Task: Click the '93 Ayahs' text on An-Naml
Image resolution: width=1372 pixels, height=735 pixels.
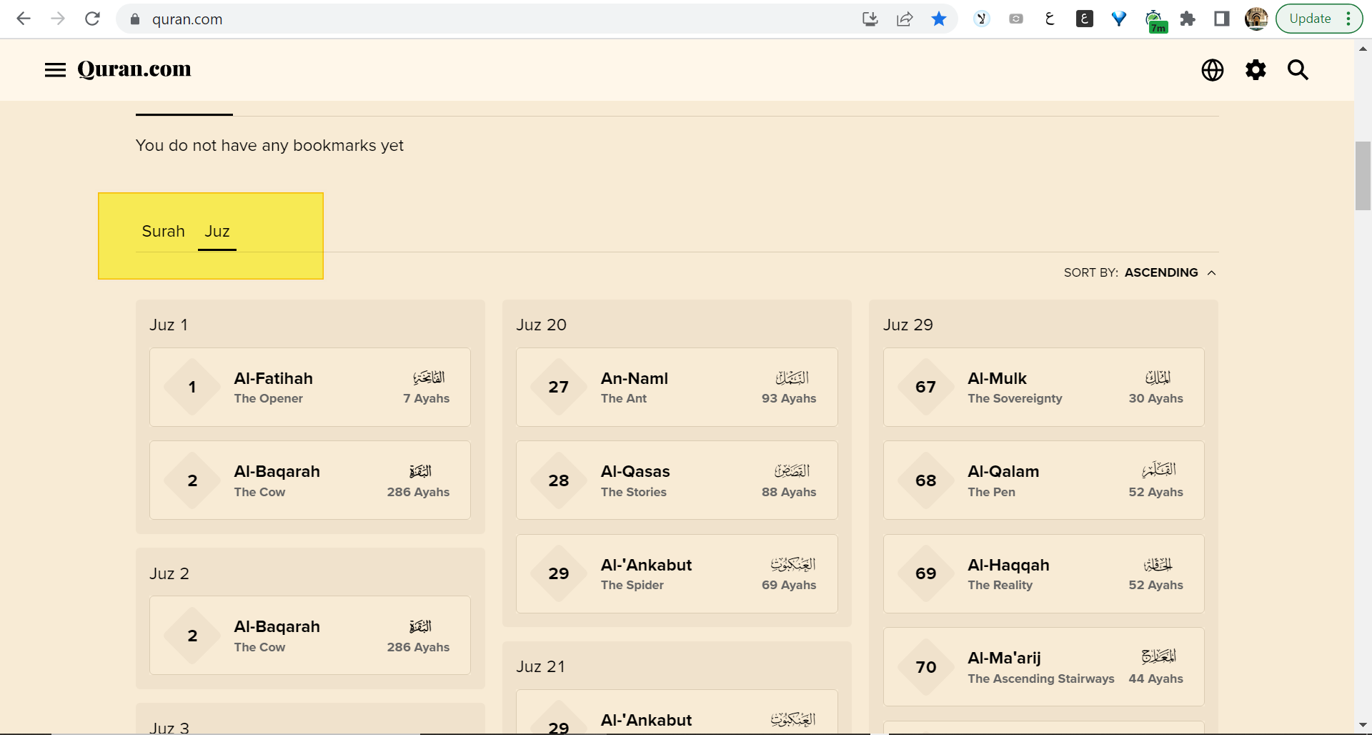Action: point(789,398)
